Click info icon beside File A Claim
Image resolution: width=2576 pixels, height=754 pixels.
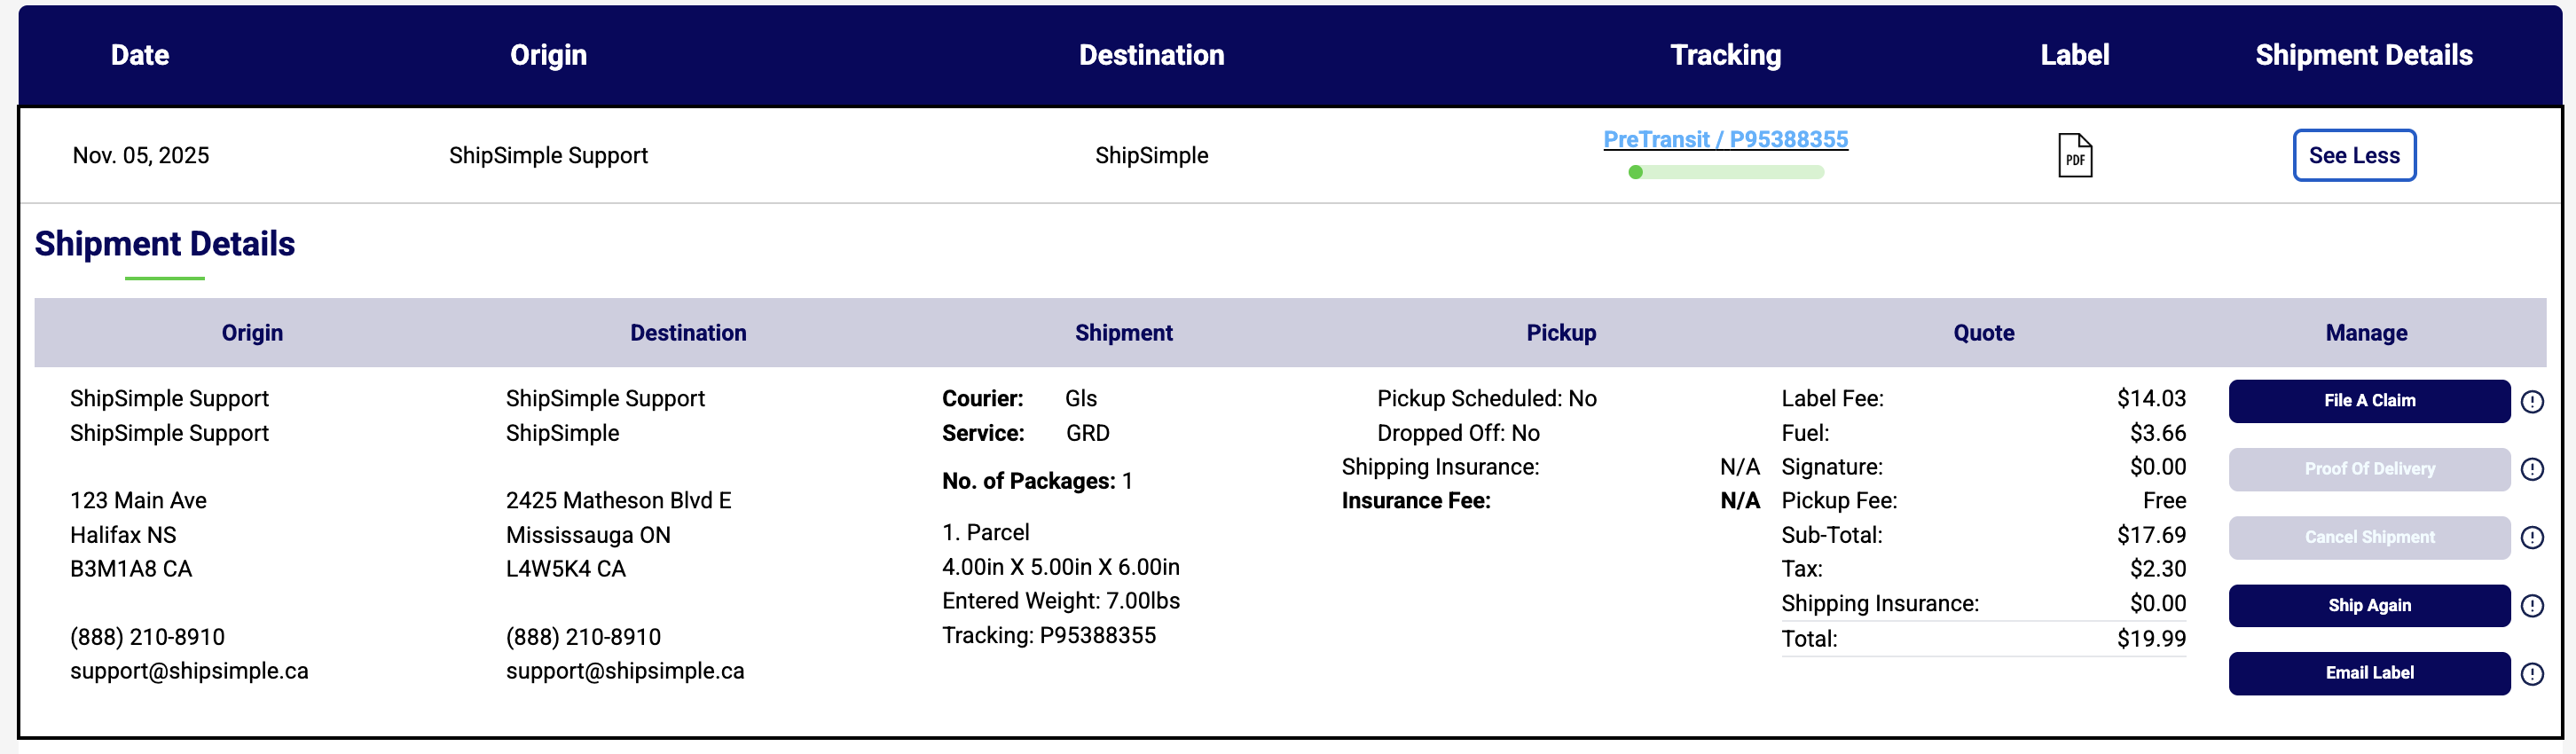(x=2532, y=401)
